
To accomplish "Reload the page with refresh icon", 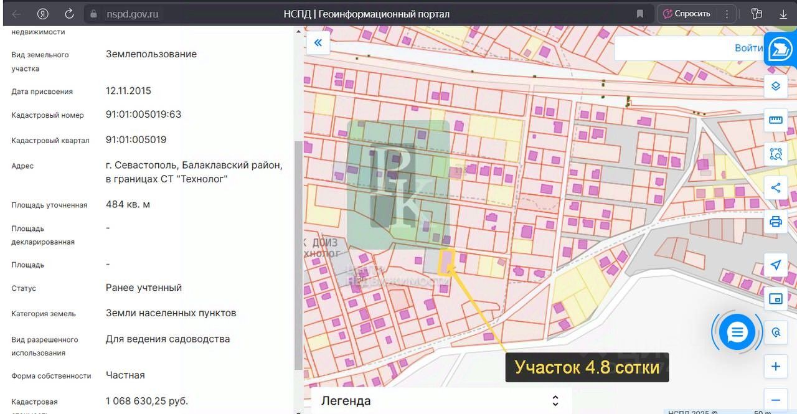I will point(69,14).
